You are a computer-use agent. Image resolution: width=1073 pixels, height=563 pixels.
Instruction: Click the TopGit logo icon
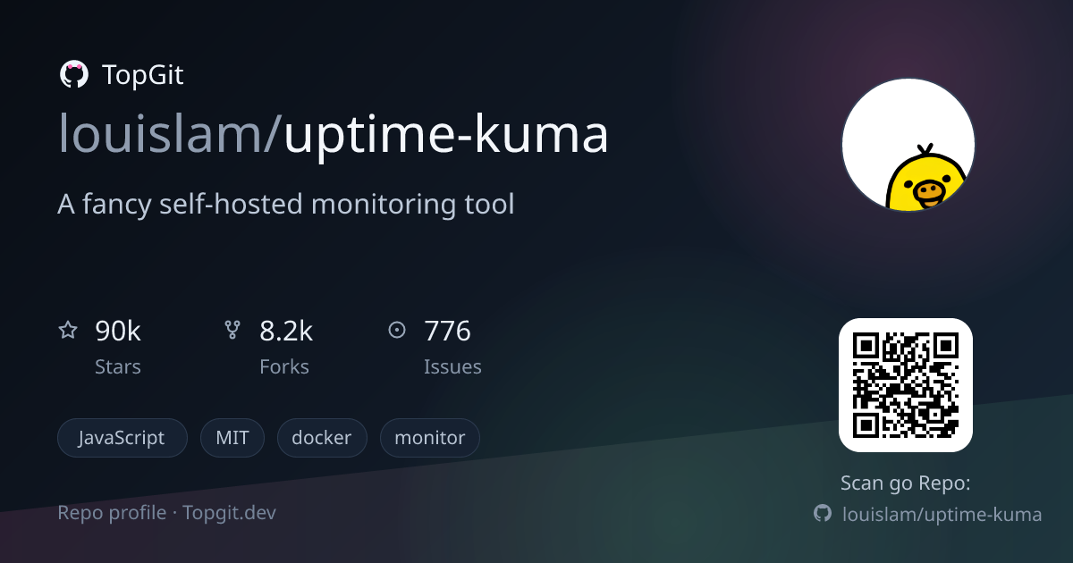(x=73, y=75)
